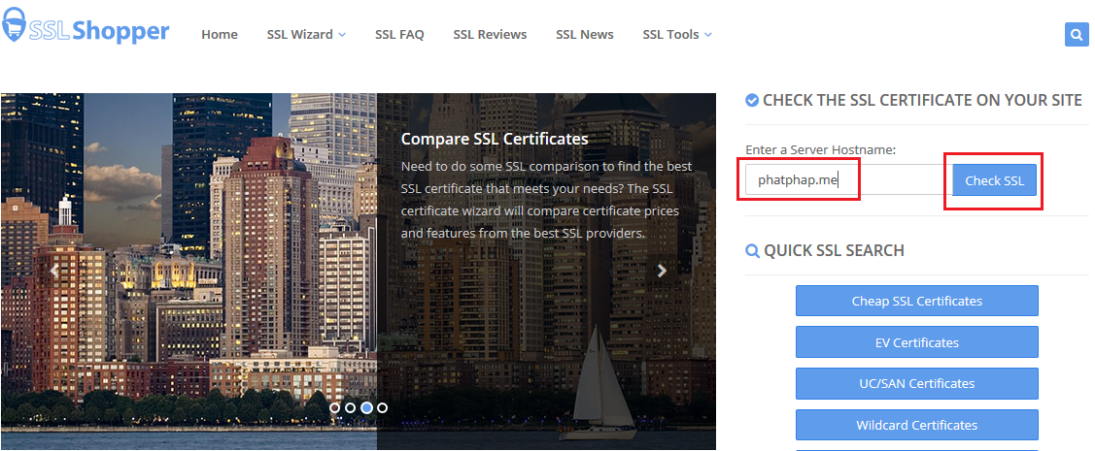Open SSL News section

[585, 34]
